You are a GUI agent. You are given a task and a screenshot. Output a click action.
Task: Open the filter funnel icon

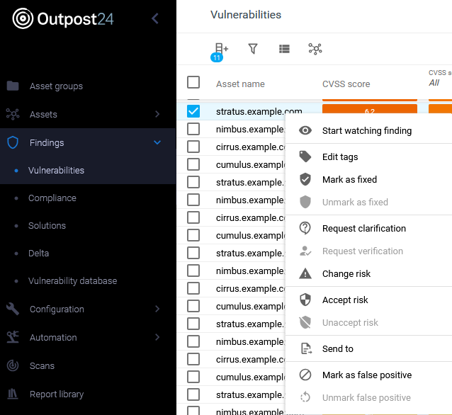click(253, 49)
